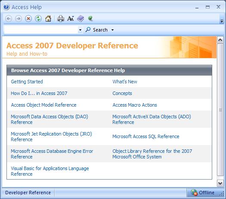Go to the Home page icon
Screen dimensions: 226x199
(48, 19)
